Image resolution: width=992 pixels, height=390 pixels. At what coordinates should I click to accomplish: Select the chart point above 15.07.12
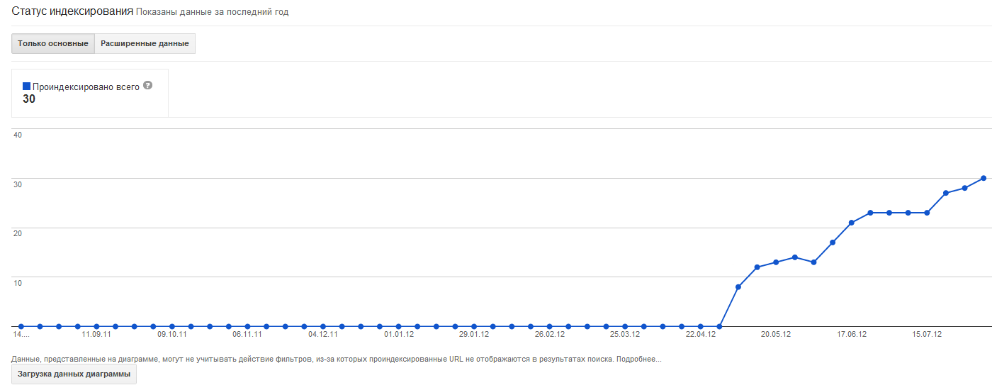(927, 213)
